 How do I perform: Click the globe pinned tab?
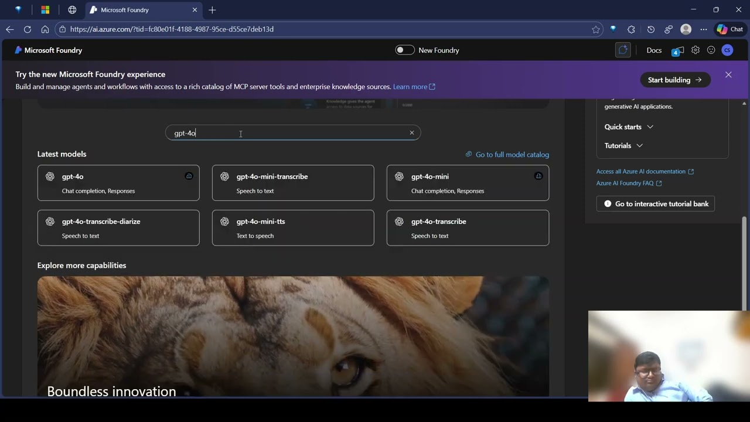click(72, 10)
